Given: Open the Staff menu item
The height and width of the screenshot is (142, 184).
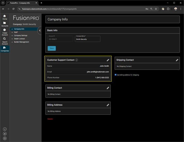Looking at the screenshot, I should [x=16, y=32].
